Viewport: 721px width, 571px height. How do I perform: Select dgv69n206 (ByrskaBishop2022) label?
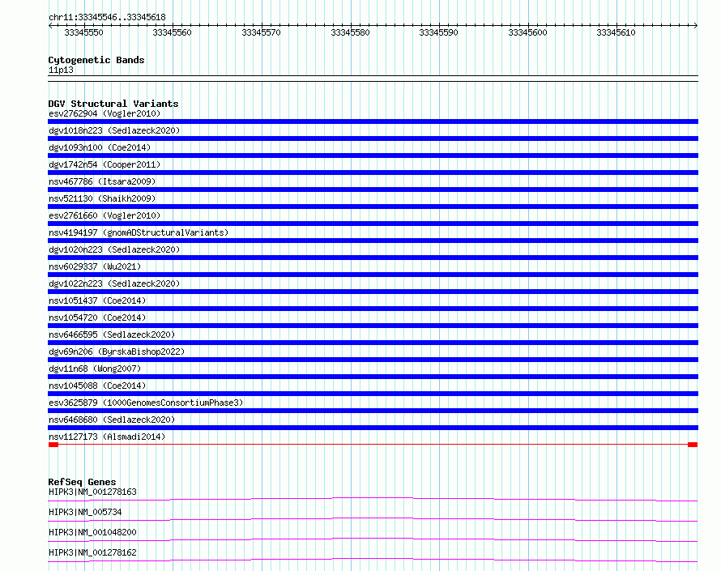pos(117,352)
